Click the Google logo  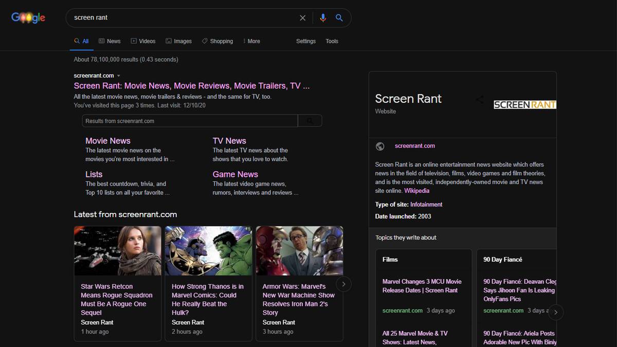(28, 17)
